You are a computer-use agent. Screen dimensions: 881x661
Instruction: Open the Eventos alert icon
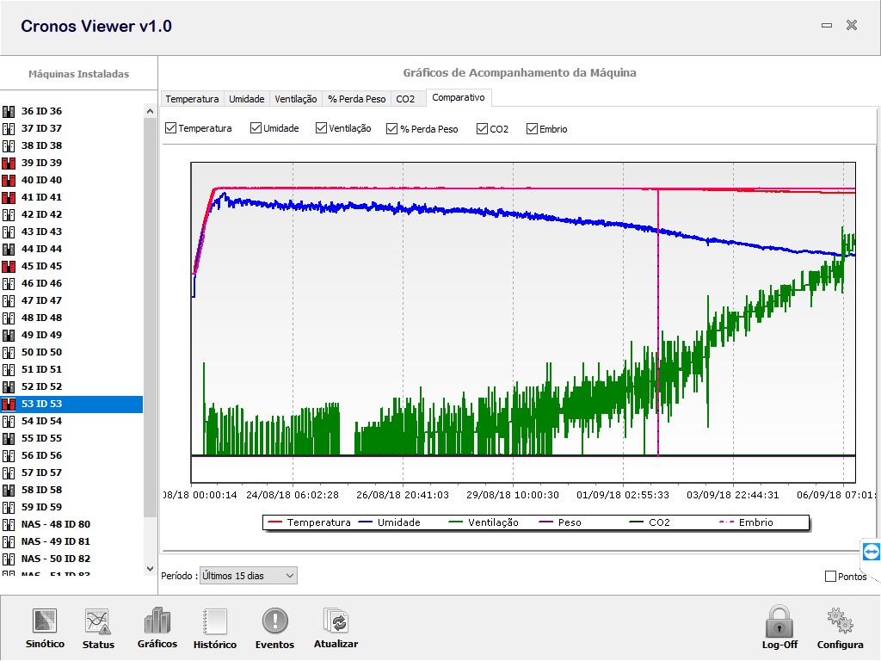[x=274, y=621]
